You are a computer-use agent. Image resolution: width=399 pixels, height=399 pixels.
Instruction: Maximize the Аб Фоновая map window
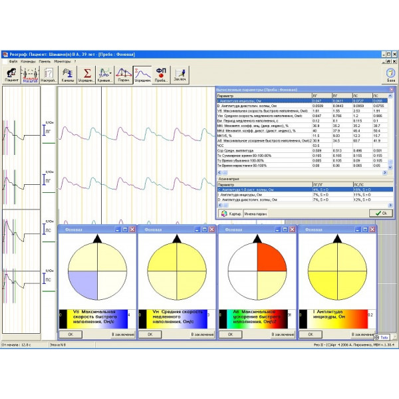(x=285, y=229)
